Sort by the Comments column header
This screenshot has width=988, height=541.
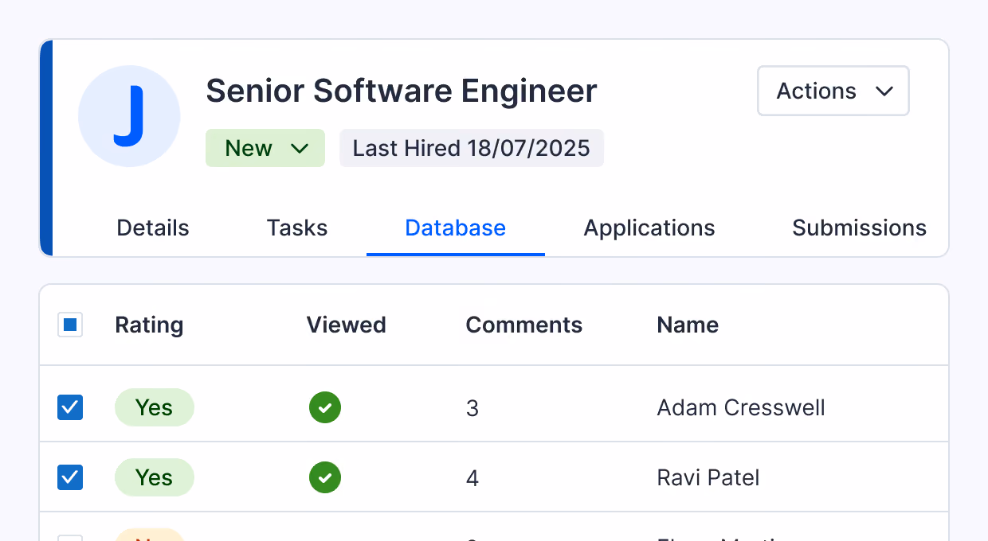524,325
